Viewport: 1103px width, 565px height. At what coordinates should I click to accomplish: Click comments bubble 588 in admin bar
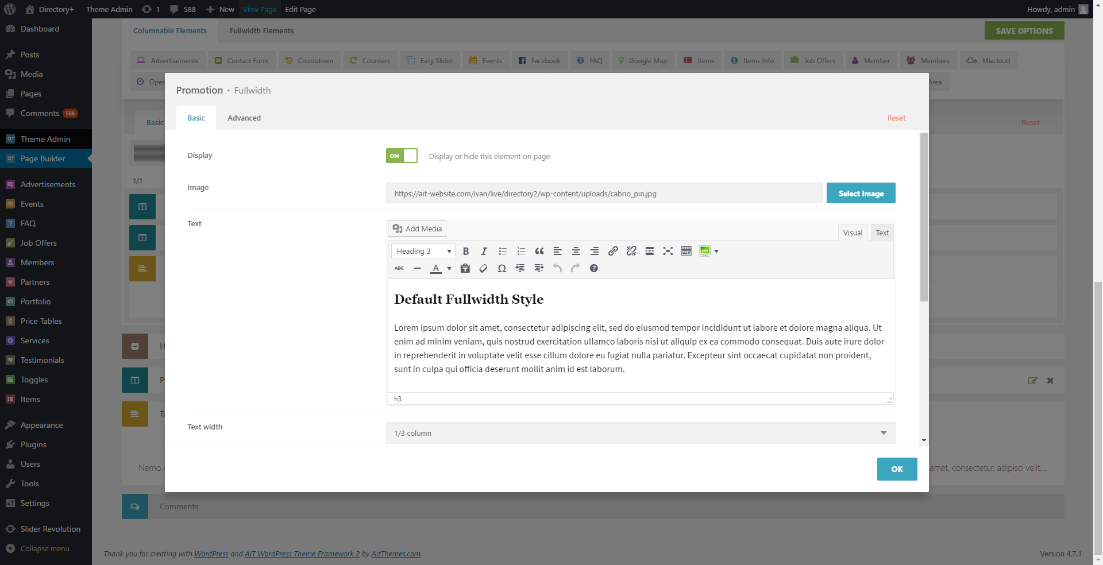click(x=183, y=9)
